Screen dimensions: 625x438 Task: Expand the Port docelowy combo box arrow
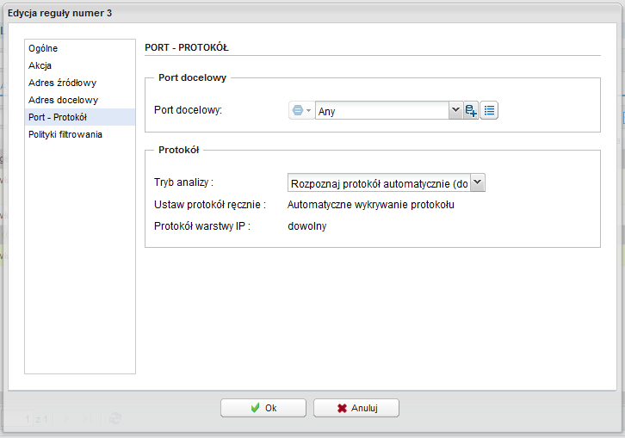click(x=455, y=110)
